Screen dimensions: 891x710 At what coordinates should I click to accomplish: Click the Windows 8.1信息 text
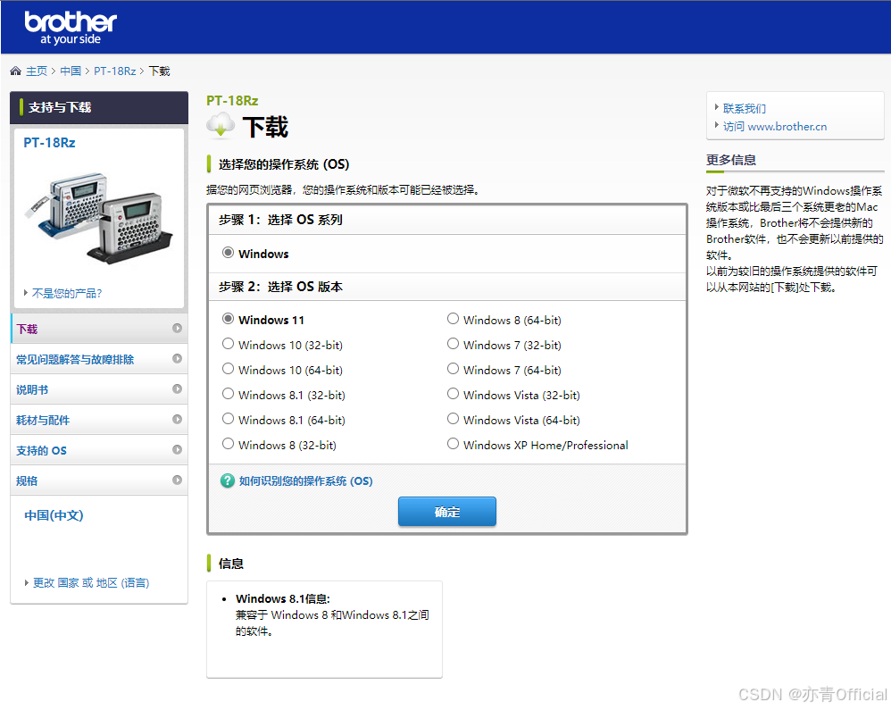point(282,598)
